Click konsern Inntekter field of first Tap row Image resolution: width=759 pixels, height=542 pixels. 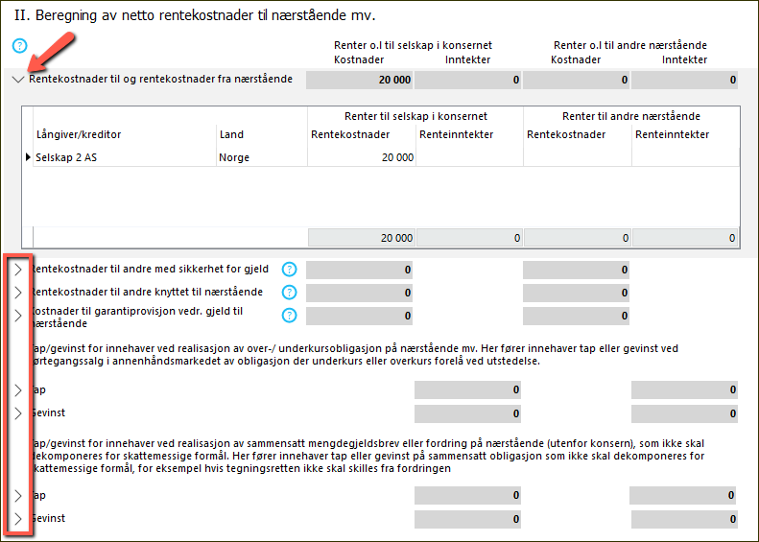(x=467, y=390)
